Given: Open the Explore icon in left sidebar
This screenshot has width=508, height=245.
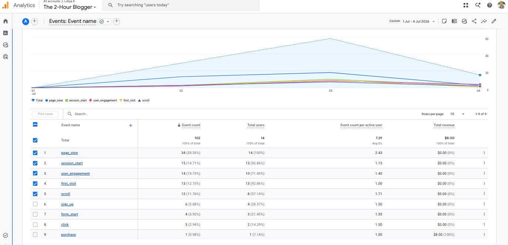Looking at the screenshot, I should [6, 45].
